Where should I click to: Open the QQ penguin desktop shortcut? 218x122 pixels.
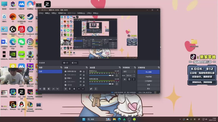(x=22, y=106)
